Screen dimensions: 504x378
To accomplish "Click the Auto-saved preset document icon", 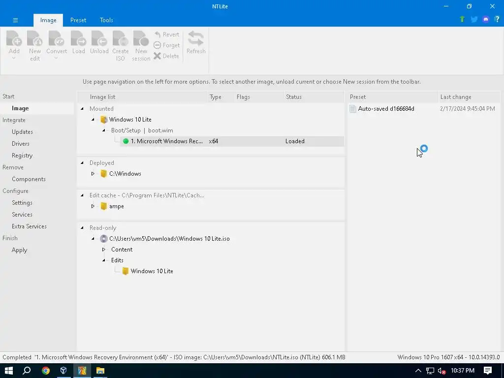I will (352, 109).
